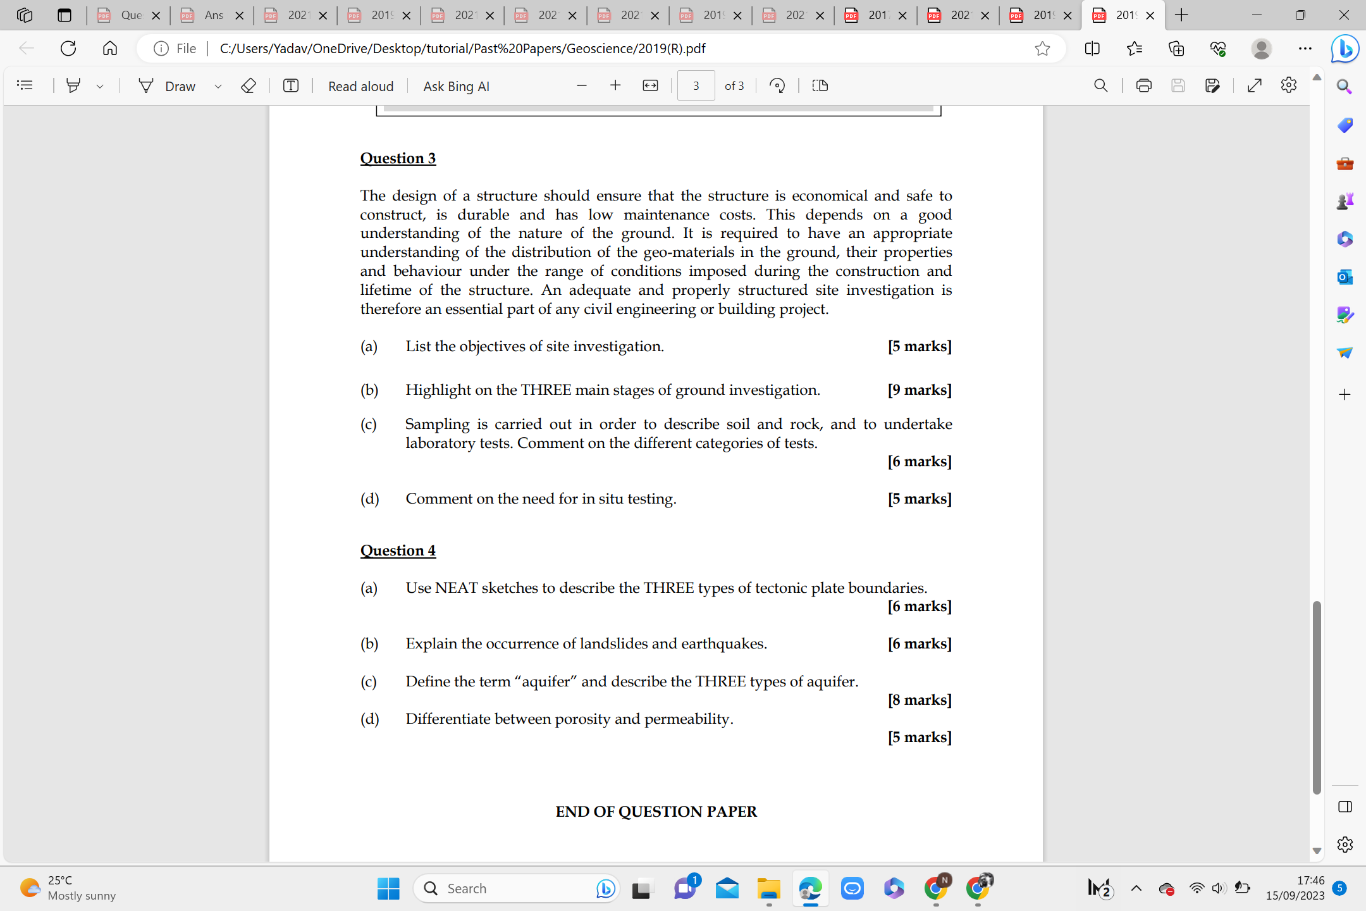The height and width of the screenshot is (911, 1366).
Task: Add this page to favorites
Action: 1043,48
